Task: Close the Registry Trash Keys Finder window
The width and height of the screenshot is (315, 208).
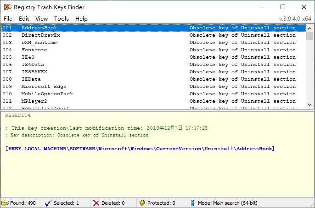Action: pos(304,7)
